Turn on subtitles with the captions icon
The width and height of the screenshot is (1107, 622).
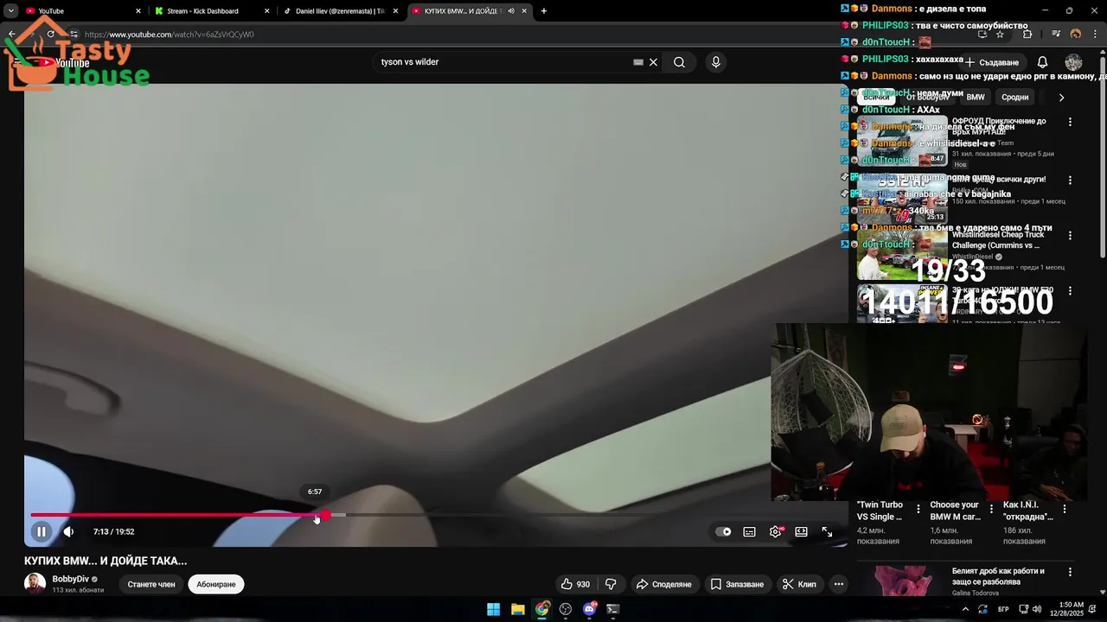pos(749,531)
